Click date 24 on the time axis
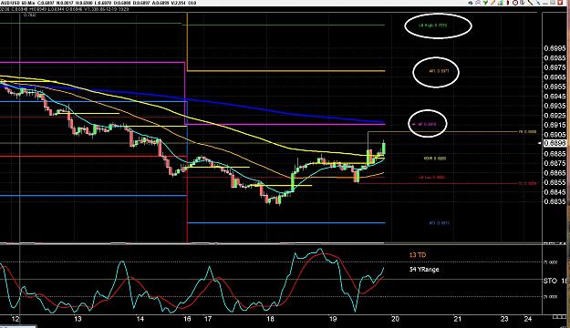Image resolution: width=570 pixels, height=328 pixels. pyautogui.click(x=528, y=319)
